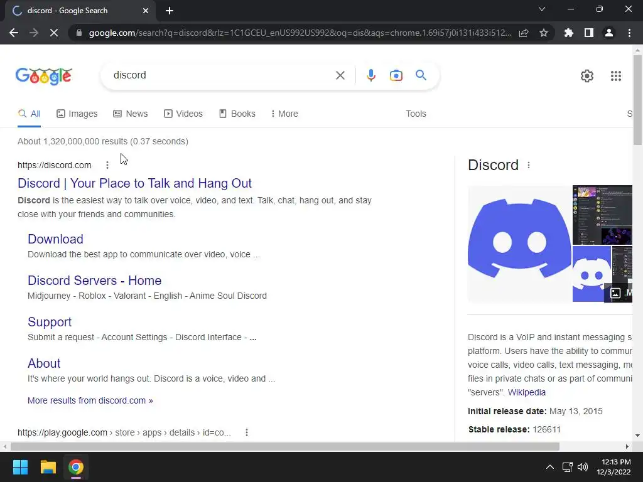Show hidden system tray icons
643x482 pixels.
coord(550,467)
